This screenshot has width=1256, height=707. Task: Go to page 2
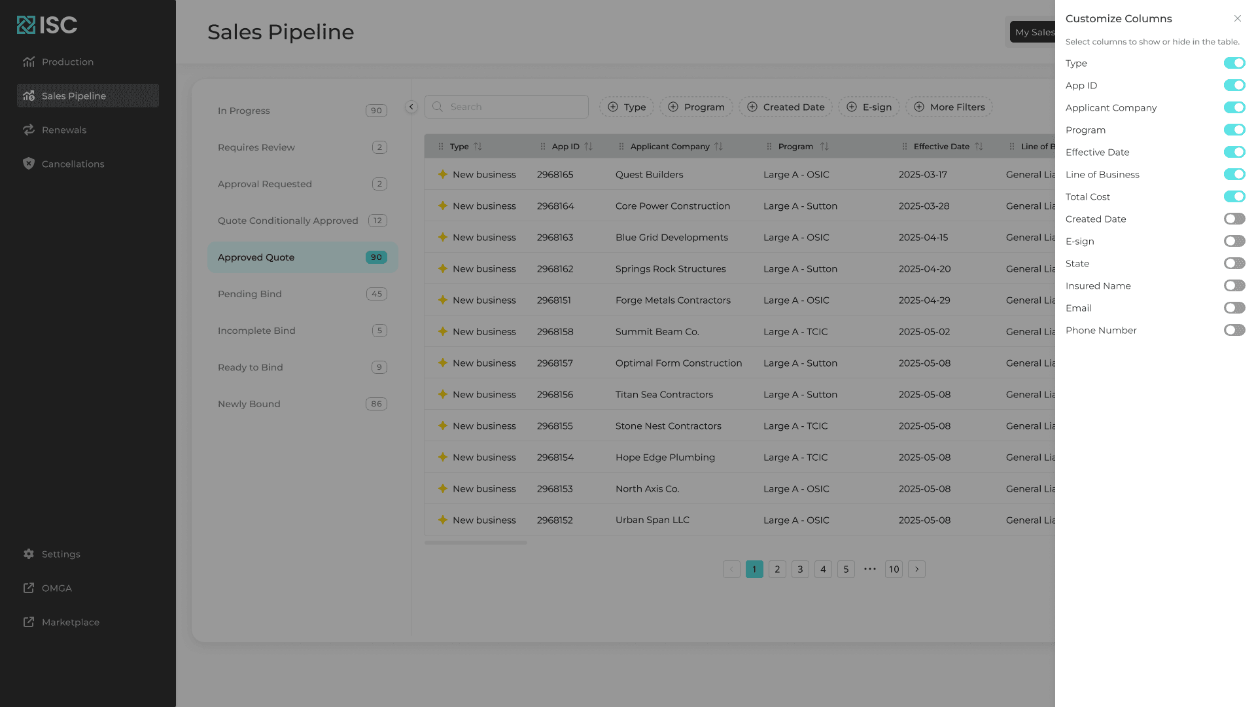777,569
